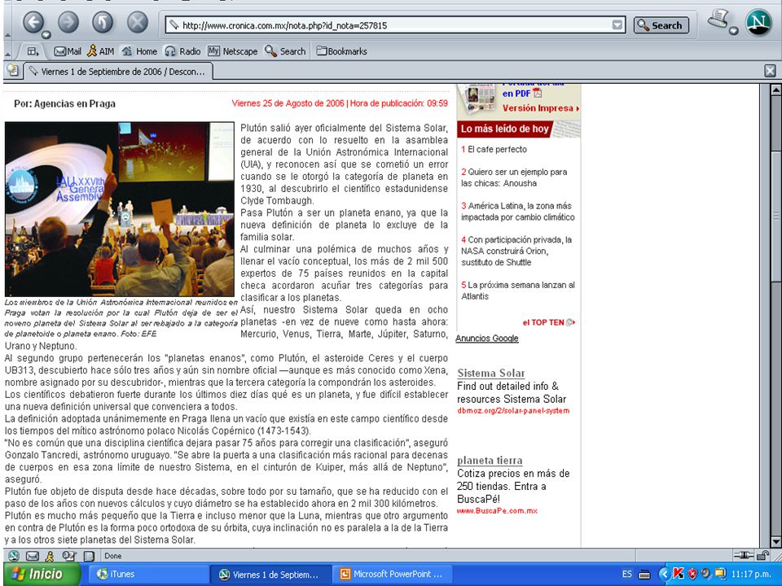Switch to Microsoft PowerPoint on the taskbar

coord(393,574)
